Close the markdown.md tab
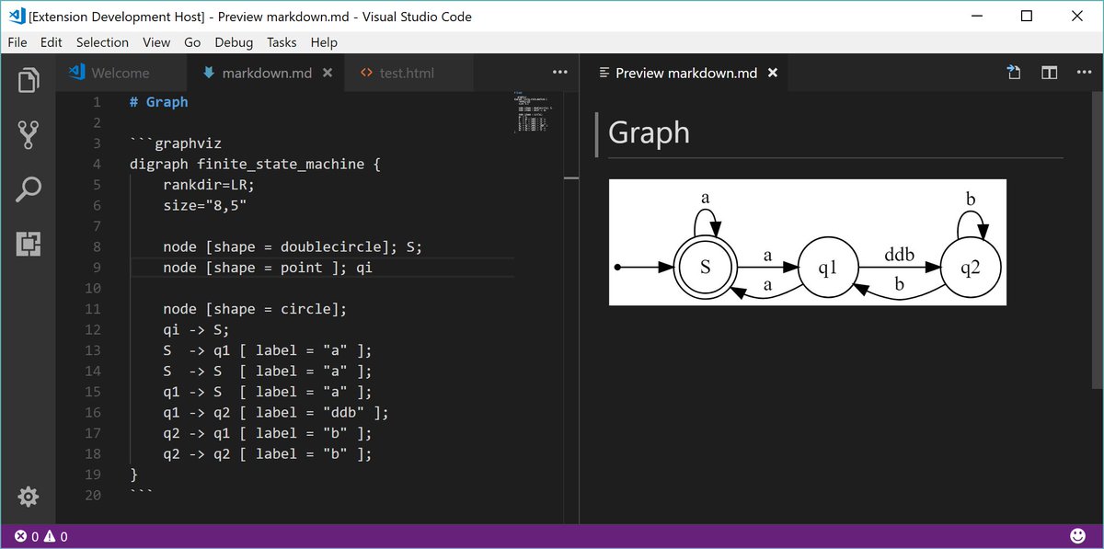 [328, 73]
